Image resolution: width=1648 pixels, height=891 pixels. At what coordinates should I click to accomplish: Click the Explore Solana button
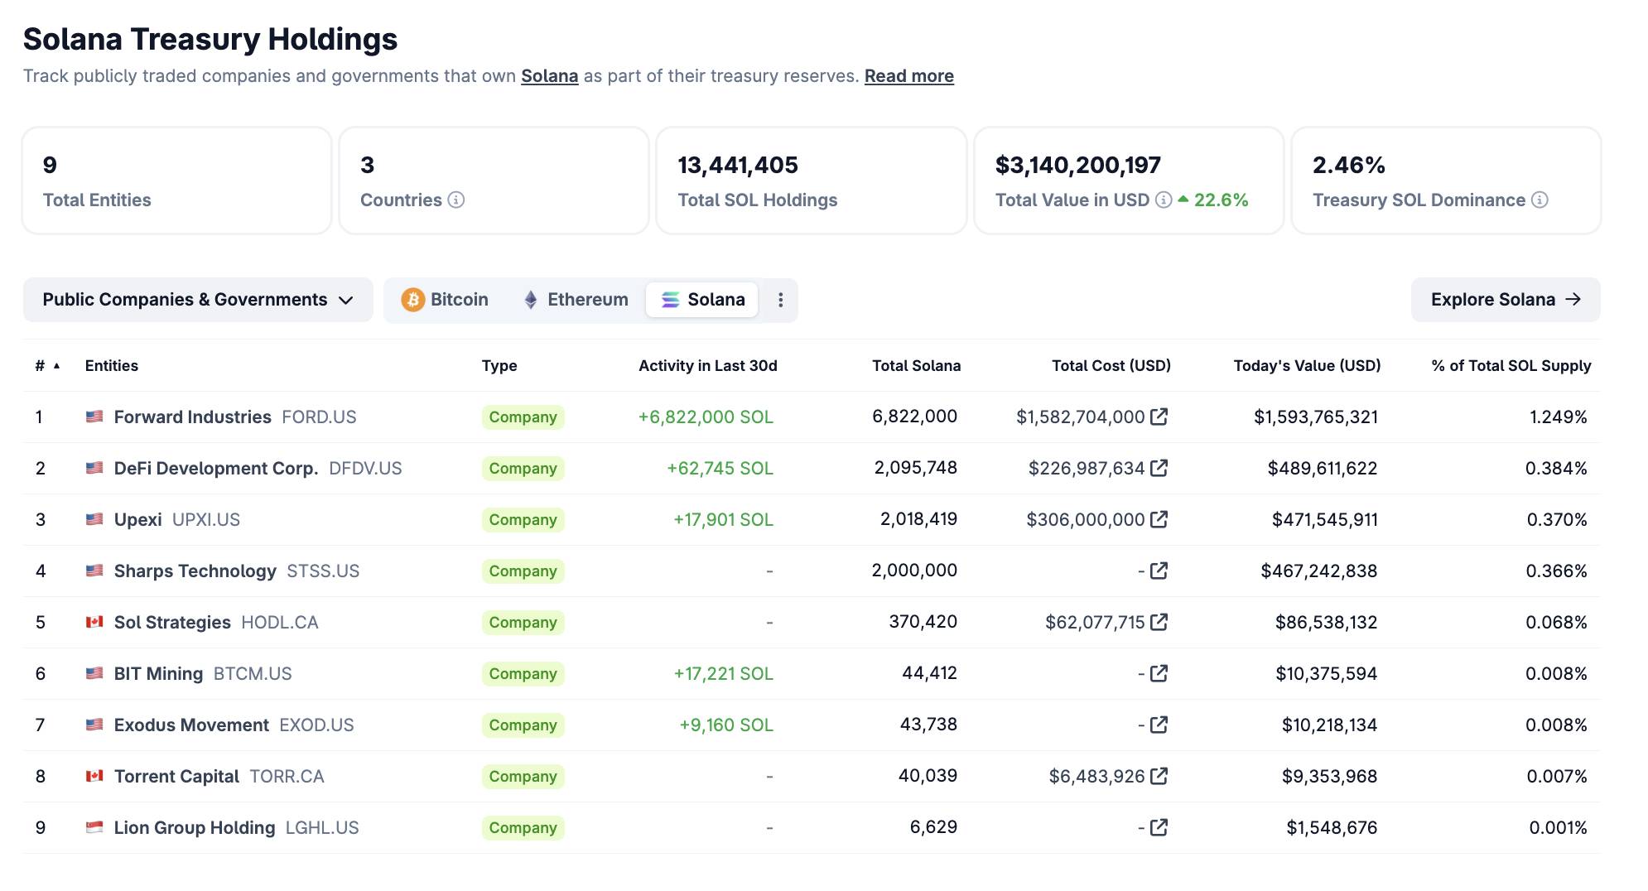coord(1505,300)
